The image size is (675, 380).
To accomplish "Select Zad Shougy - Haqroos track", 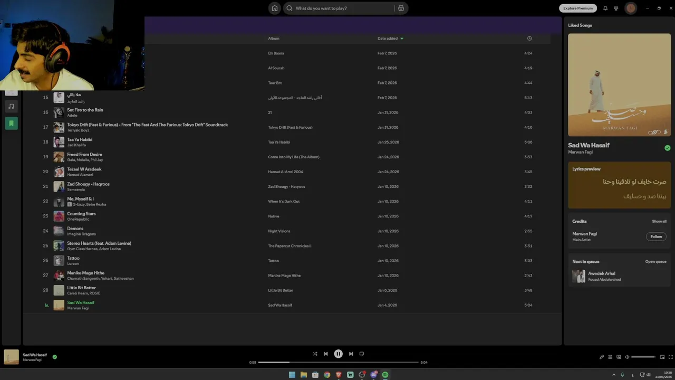I will click(x=88, y=184).
